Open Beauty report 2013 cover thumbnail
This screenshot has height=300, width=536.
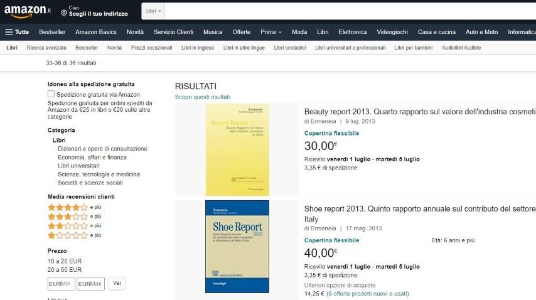tap(237, 150)
